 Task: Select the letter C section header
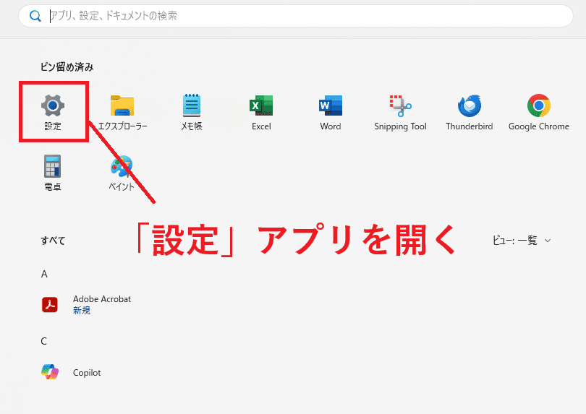pos(43,341)
